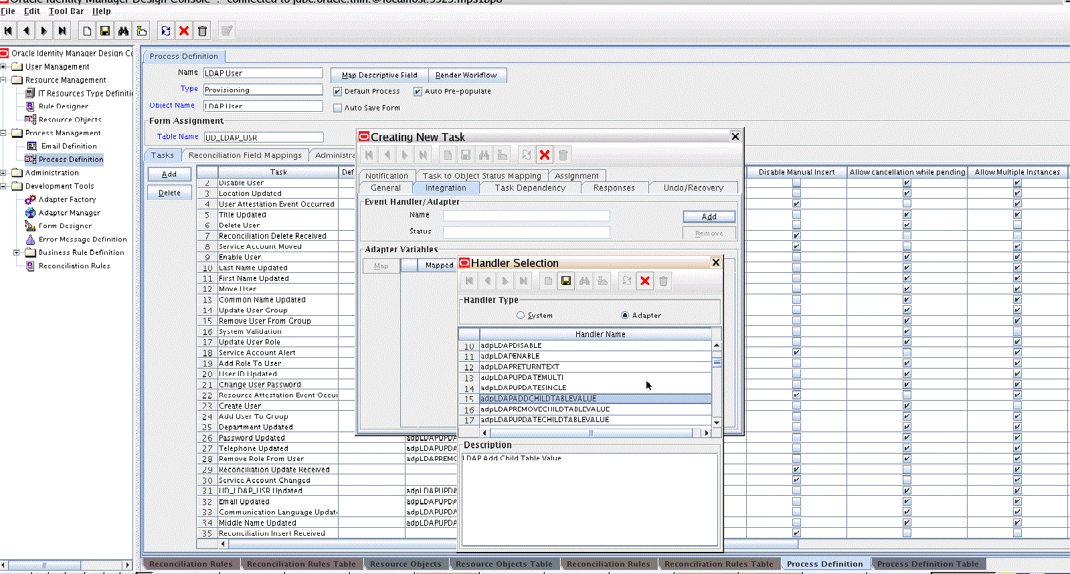Collapse Process Management tree node
1070x574 pixels.
click(x=3, y=133)
